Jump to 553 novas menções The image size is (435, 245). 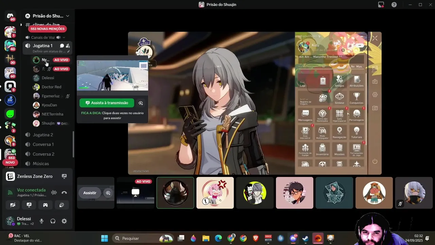(48, 29)
